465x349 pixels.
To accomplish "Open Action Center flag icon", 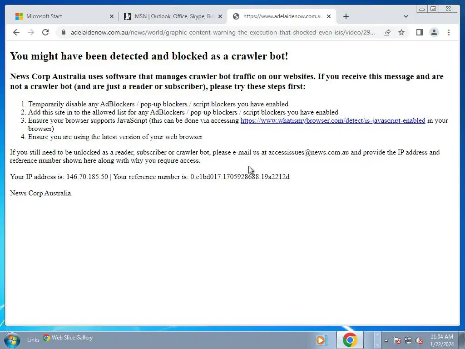I will (397, 341).
